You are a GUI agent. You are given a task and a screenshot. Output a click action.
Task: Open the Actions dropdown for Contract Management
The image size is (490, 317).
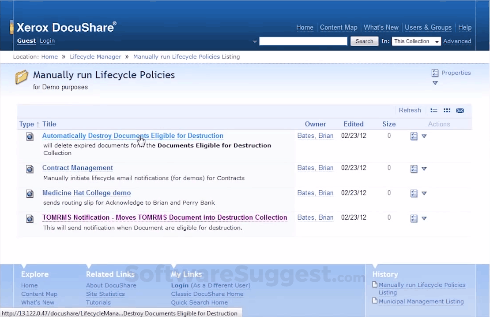[424, 168]
